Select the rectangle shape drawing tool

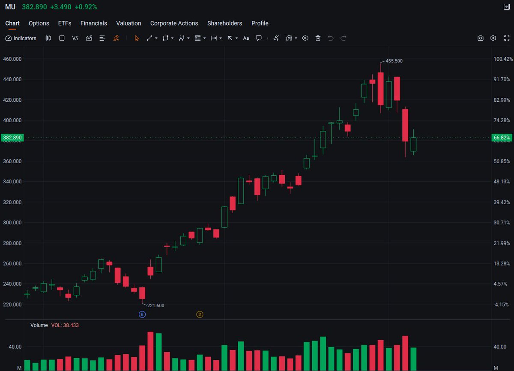[x=165, y=38]
